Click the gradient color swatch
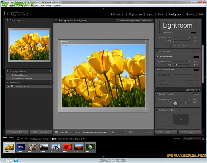The height and width of the screenshot is (163, 207). pyautogui.click(x=196, y=94)
